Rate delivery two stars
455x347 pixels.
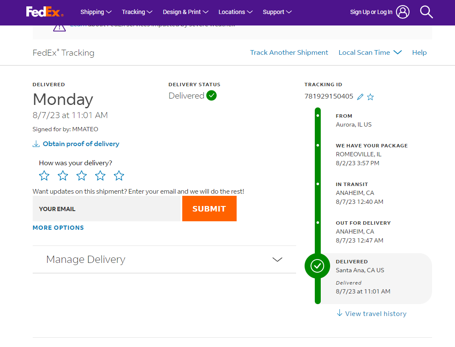click(63, 175)
